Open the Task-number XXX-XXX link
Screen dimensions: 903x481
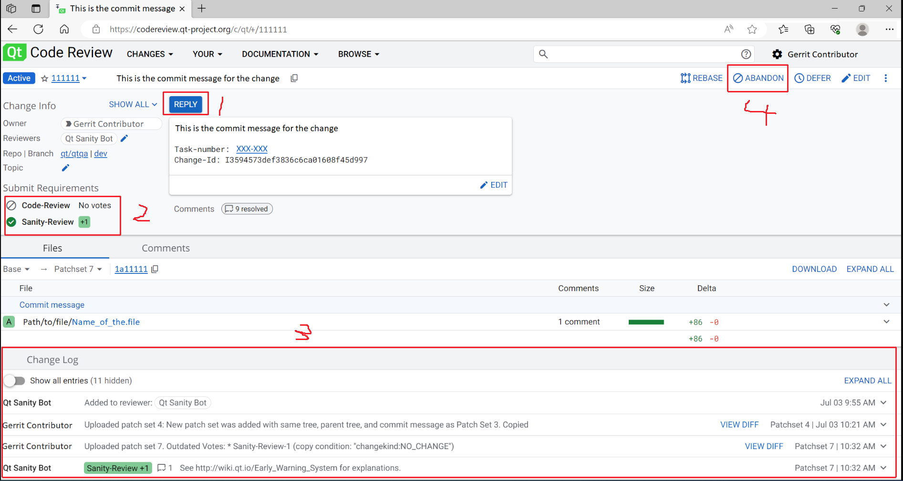click(252, 149)
